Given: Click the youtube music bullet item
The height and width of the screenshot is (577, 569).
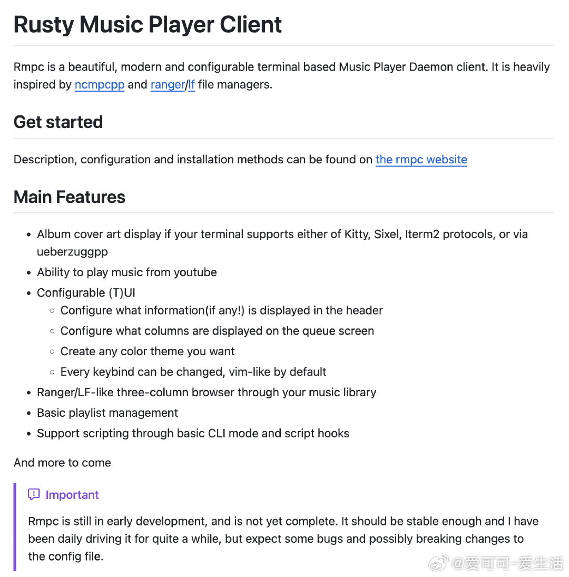Looking at the screenshot, I should point(126,272).
